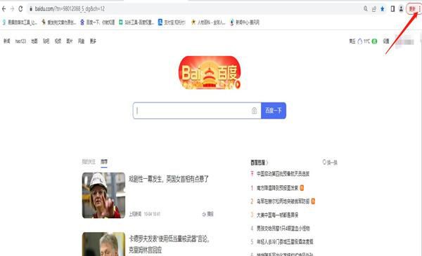The image size is (422, 256).
Task: Open hot search item ranked 5
Action: 285,242
